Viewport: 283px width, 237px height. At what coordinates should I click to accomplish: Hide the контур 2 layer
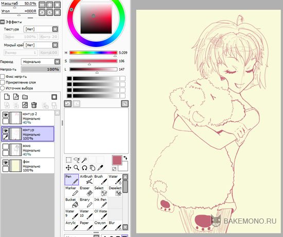(x=6, y=114)
